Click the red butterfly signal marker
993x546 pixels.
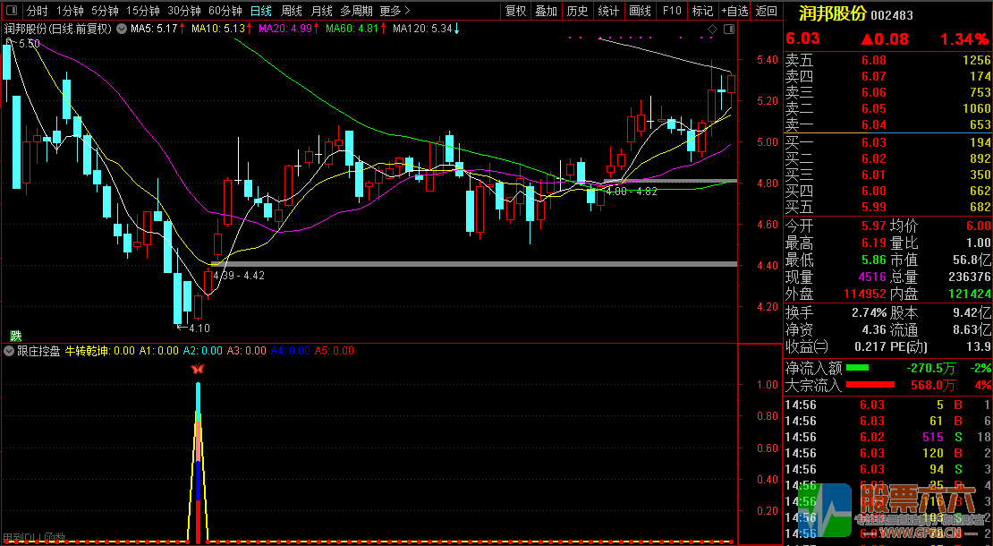[198, 368]
